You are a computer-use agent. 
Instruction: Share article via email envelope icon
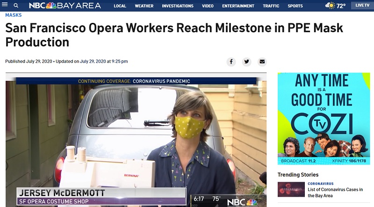[262, 62]
